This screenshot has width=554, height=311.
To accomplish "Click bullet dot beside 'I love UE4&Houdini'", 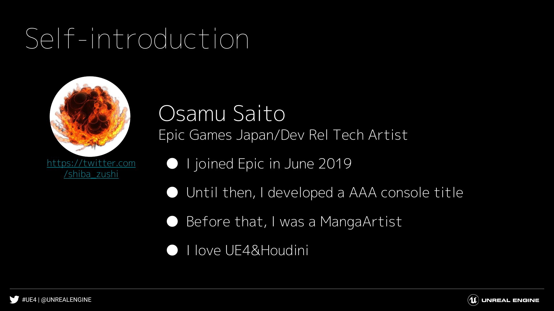I will (x=172, y=250).
